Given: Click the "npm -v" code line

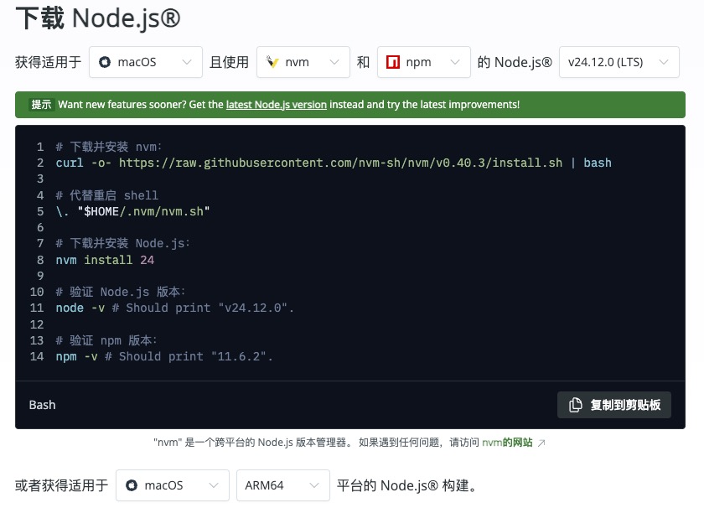Looking at the screenshot, I should [x=164, y=357].
